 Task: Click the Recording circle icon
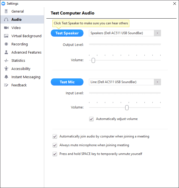point(6,44)
